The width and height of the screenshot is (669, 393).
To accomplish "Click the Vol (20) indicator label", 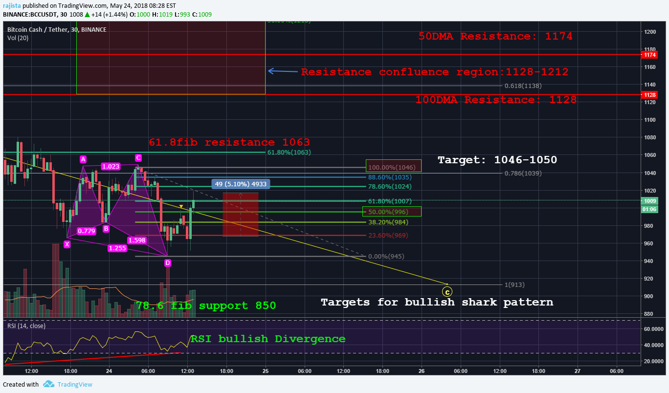I will pos(18,38).
